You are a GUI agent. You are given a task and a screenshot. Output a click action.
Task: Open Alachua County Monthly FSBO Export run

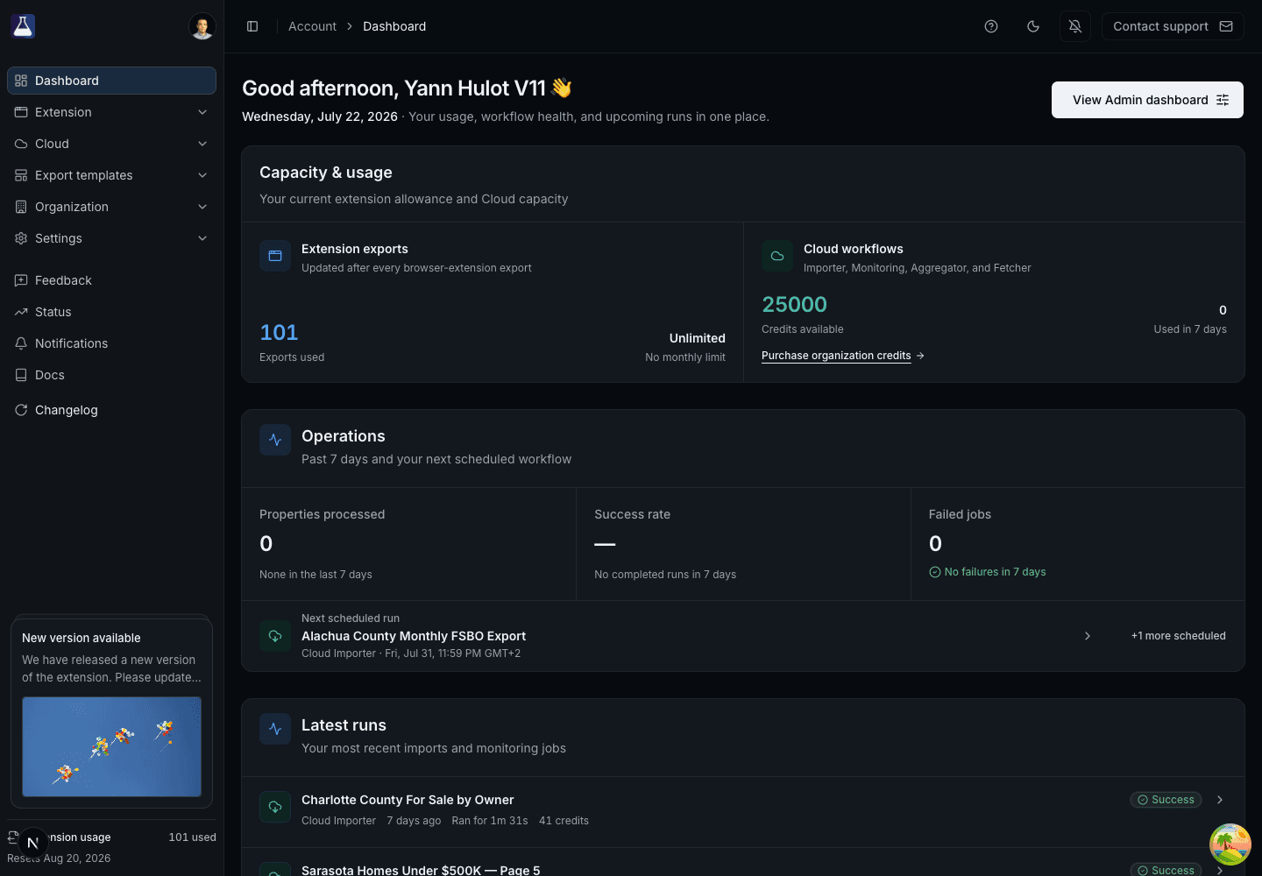click(414, 636)
